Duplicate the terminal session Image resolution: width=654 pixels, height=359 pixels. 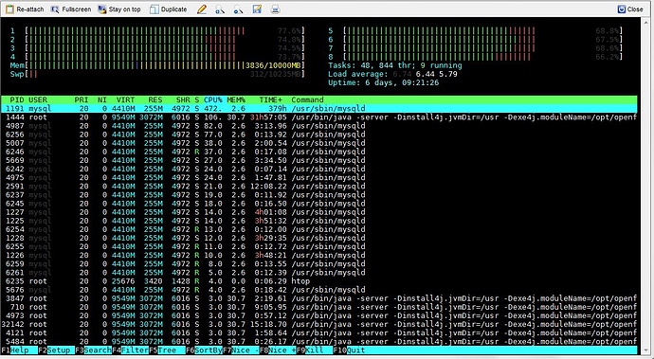point(168,9)
